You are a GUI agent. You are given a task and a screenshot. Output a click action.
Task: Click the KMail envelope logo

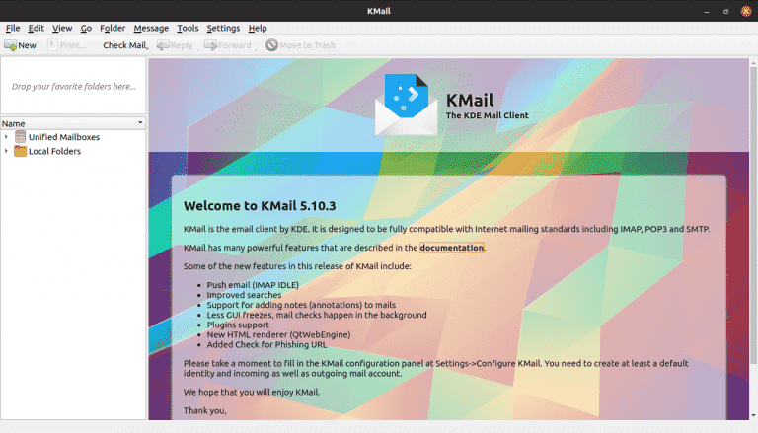[407, 105]
